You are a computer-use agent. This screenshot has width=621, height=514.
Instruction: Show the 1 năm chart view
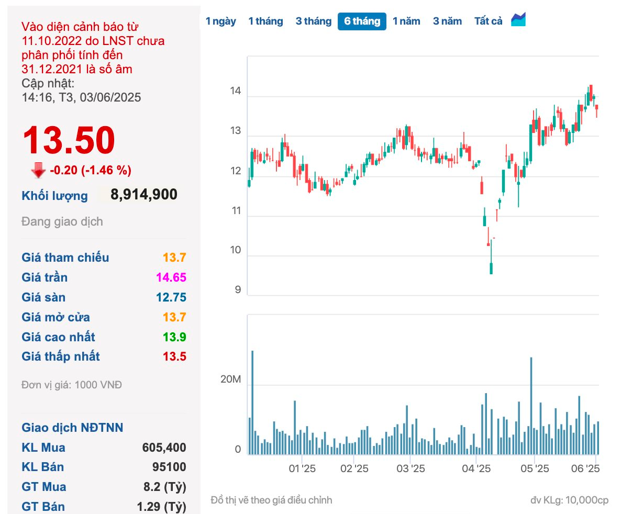coord(406,21)
